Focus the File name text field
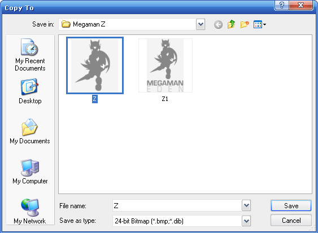This screenshot has height=233, width=318. pos(177,205)
